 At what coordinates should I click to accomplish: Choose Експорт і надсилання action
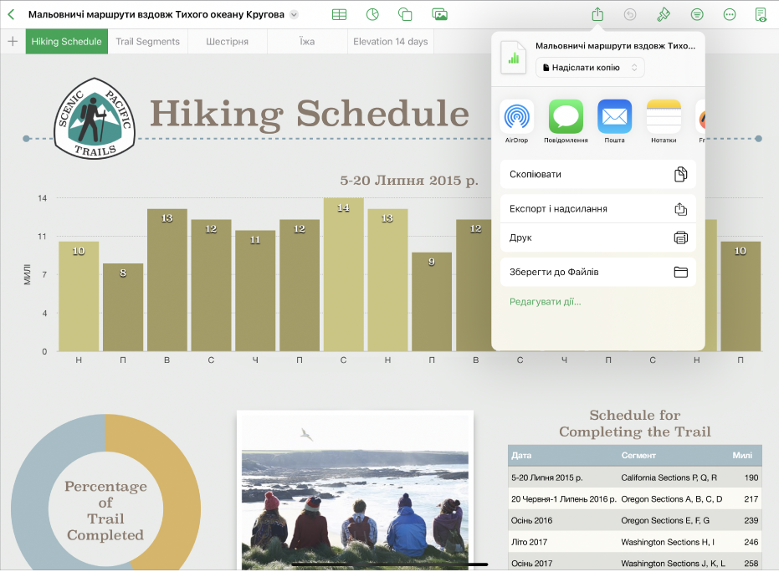[597, 208]
